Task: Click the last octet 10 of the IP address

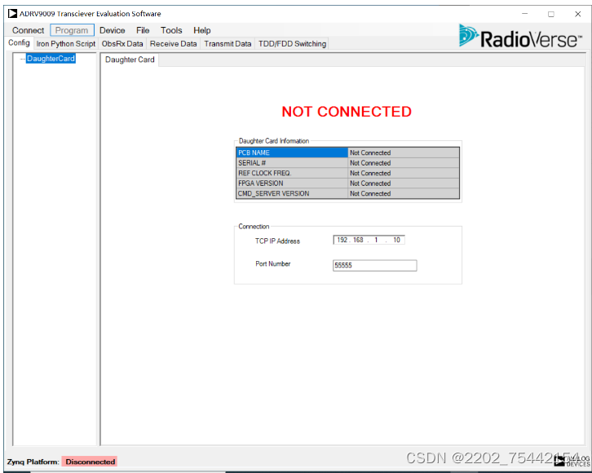Action: [x=396, y=240]
